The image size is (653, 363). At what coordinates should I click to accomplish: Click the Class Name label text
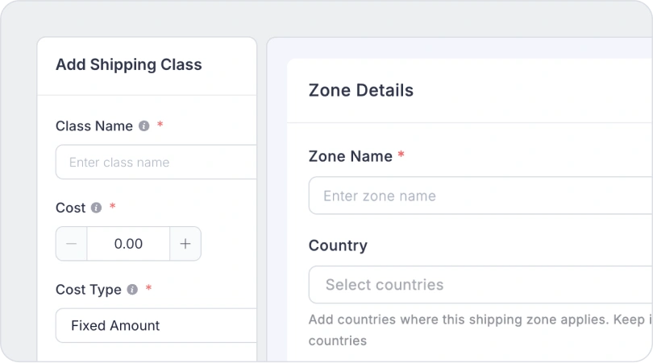94,126
